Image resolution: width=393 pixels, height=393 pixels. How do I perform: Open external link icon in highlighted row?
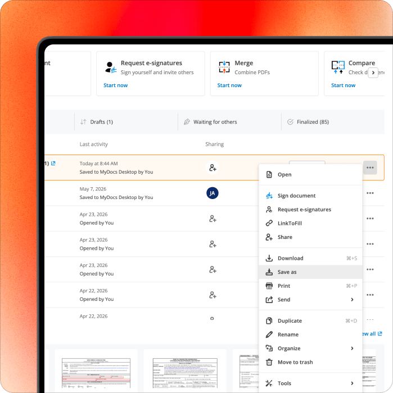[x=53, y=164]
